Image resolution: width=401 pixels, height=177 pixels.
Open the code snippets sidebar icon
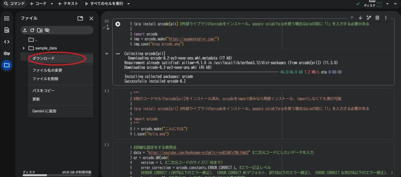(7, 42)
